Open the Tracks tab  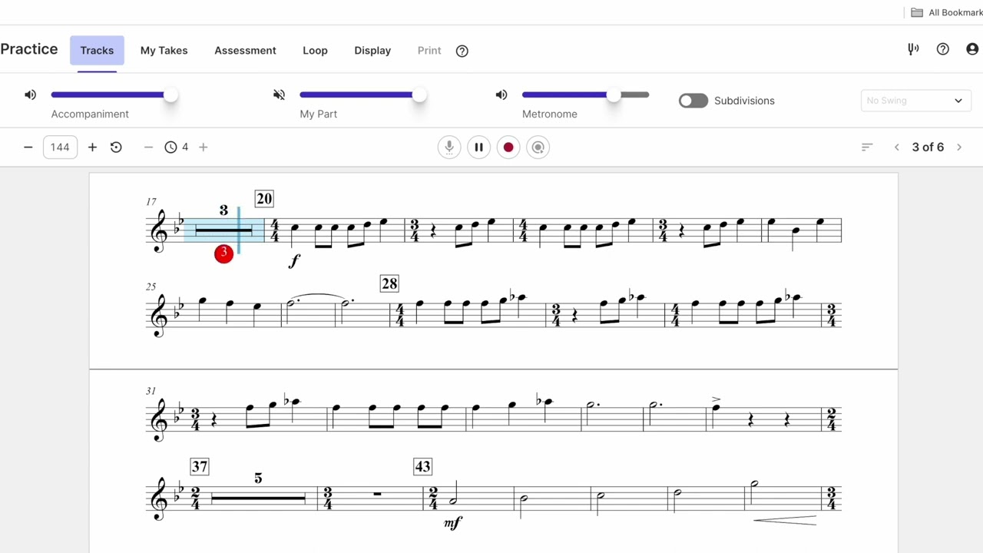point(97,51)
